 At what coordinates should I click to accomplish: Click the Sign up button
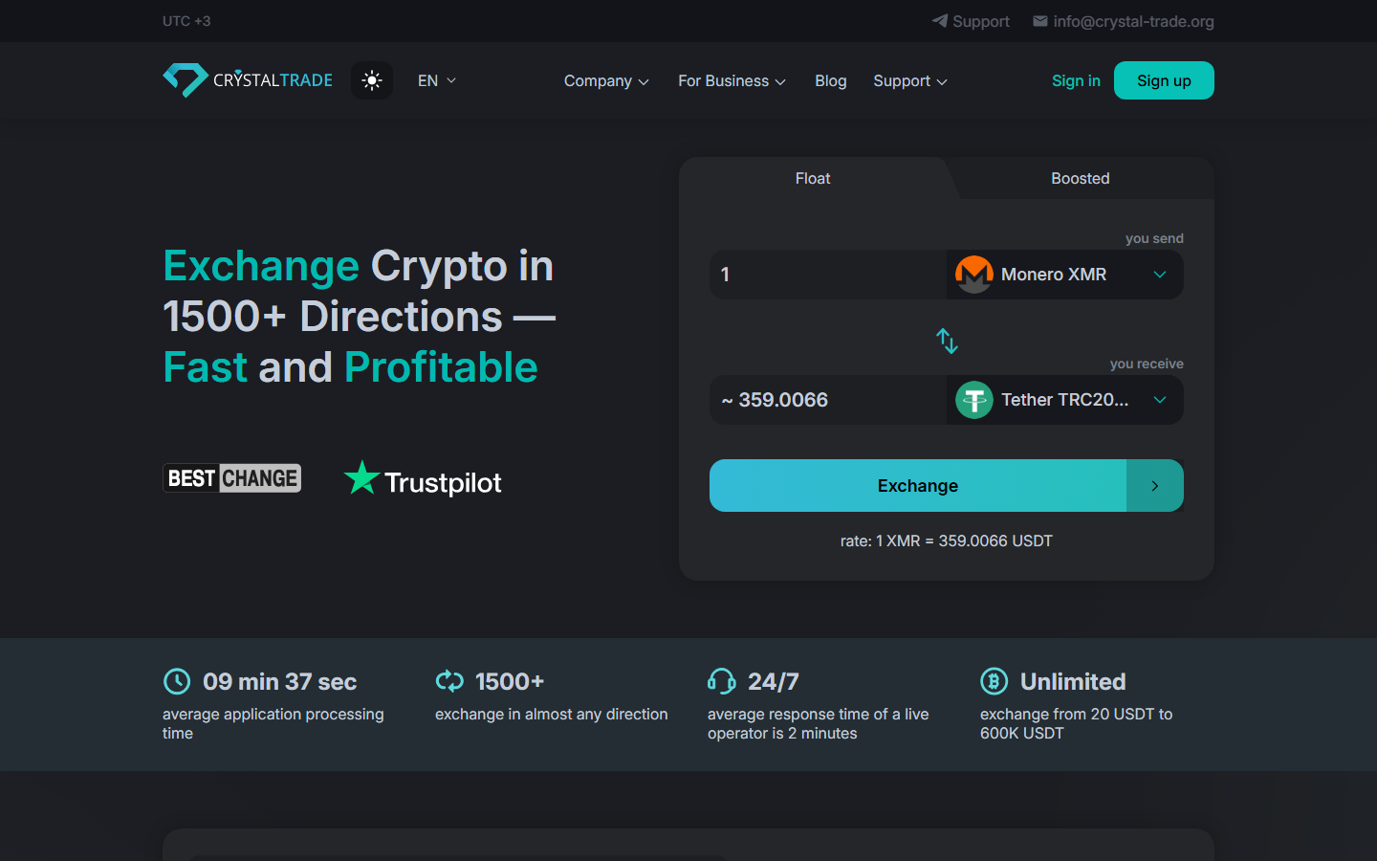coord(1164,80)
